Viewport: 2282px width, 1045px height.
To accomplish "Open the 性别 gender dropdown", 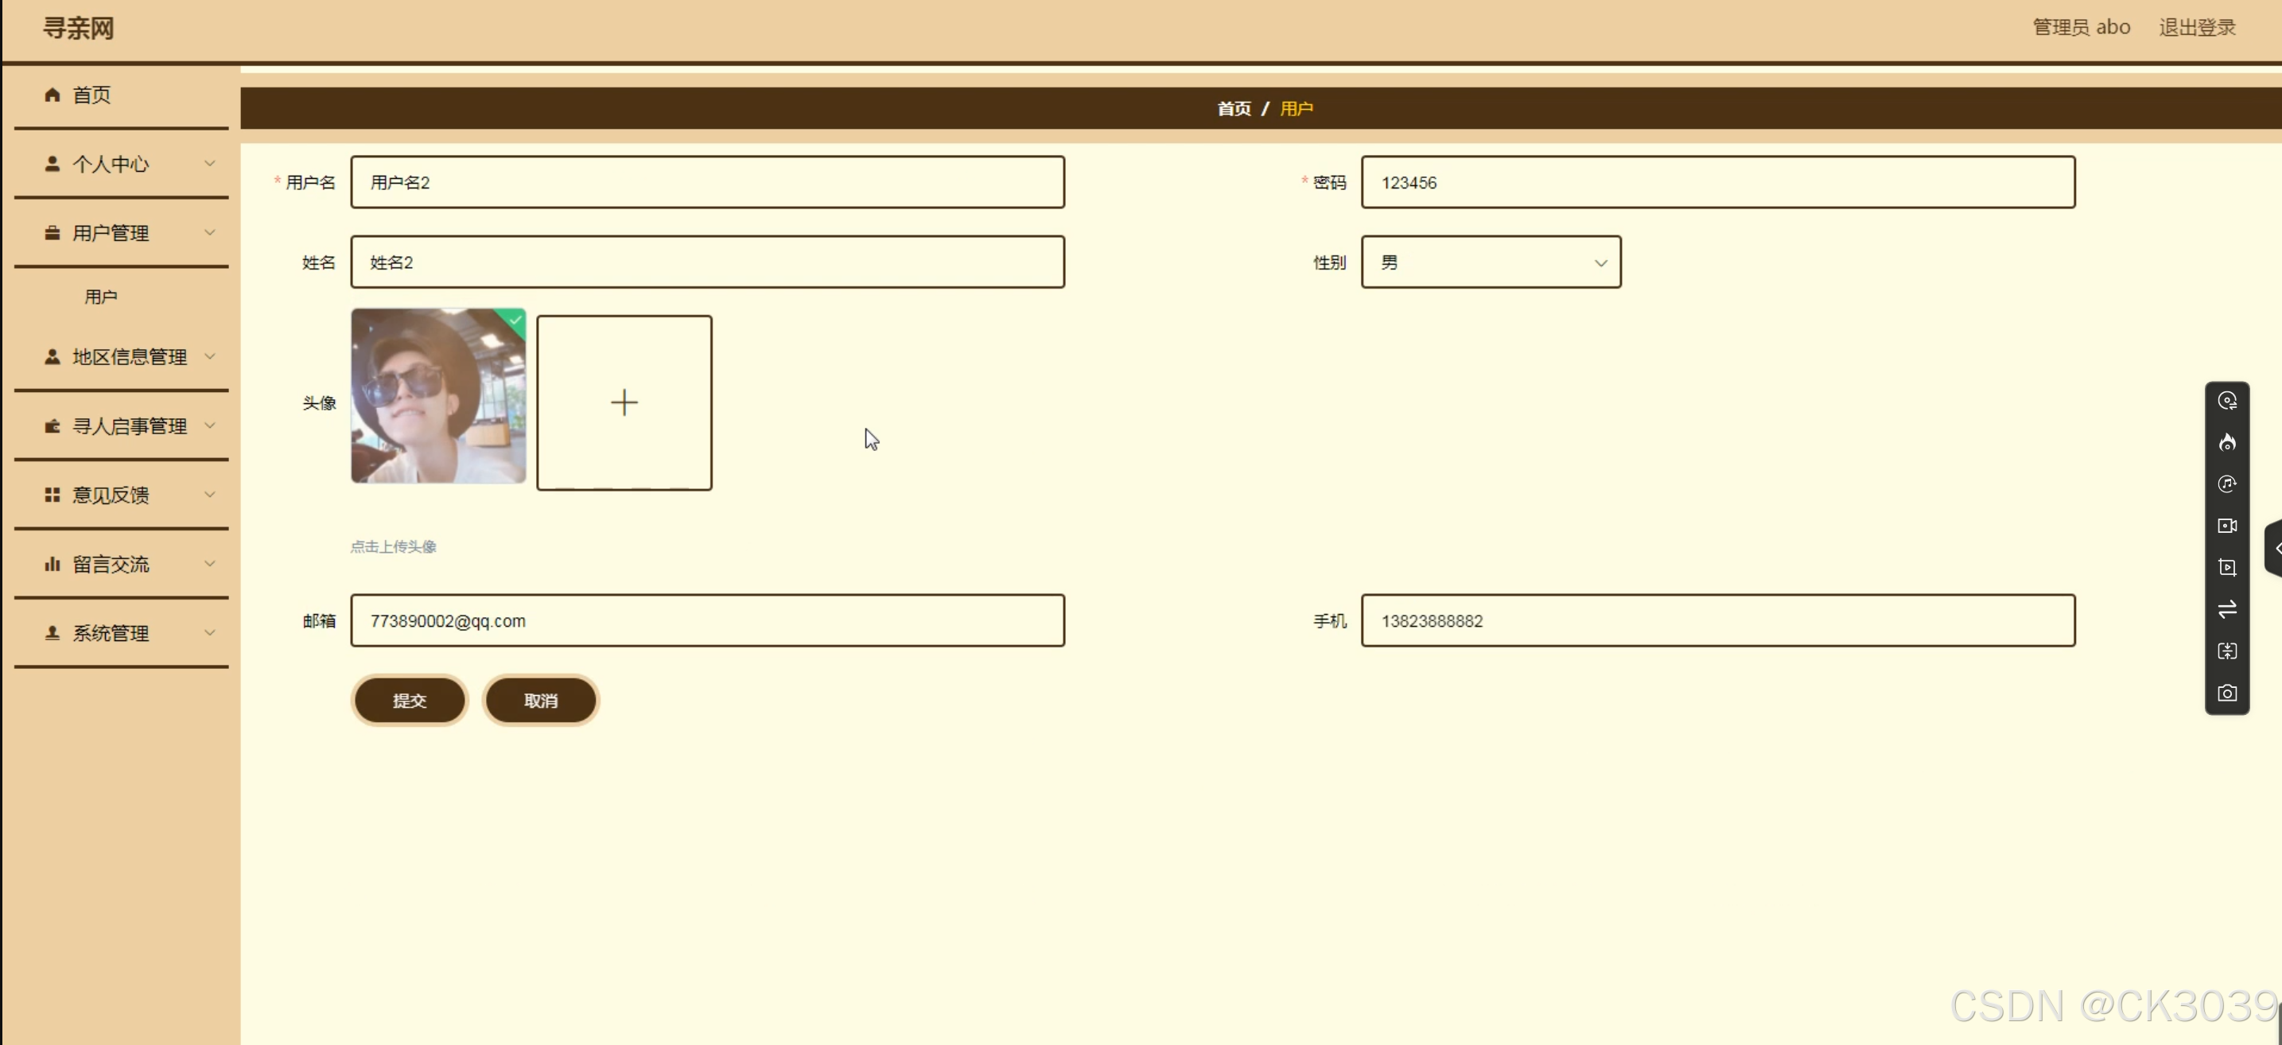I will pos(1490,262).
